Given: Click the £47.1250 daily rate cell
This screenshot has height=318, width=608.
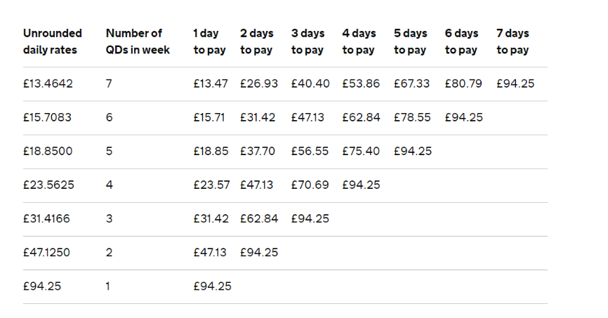Looking at the screenshot, I should [x=46, y=253].
